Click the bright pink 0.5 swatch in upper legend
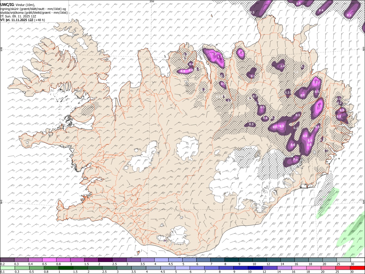Viewport: 365px width, 274px height. pyautogui.click(x=49, y=260)
